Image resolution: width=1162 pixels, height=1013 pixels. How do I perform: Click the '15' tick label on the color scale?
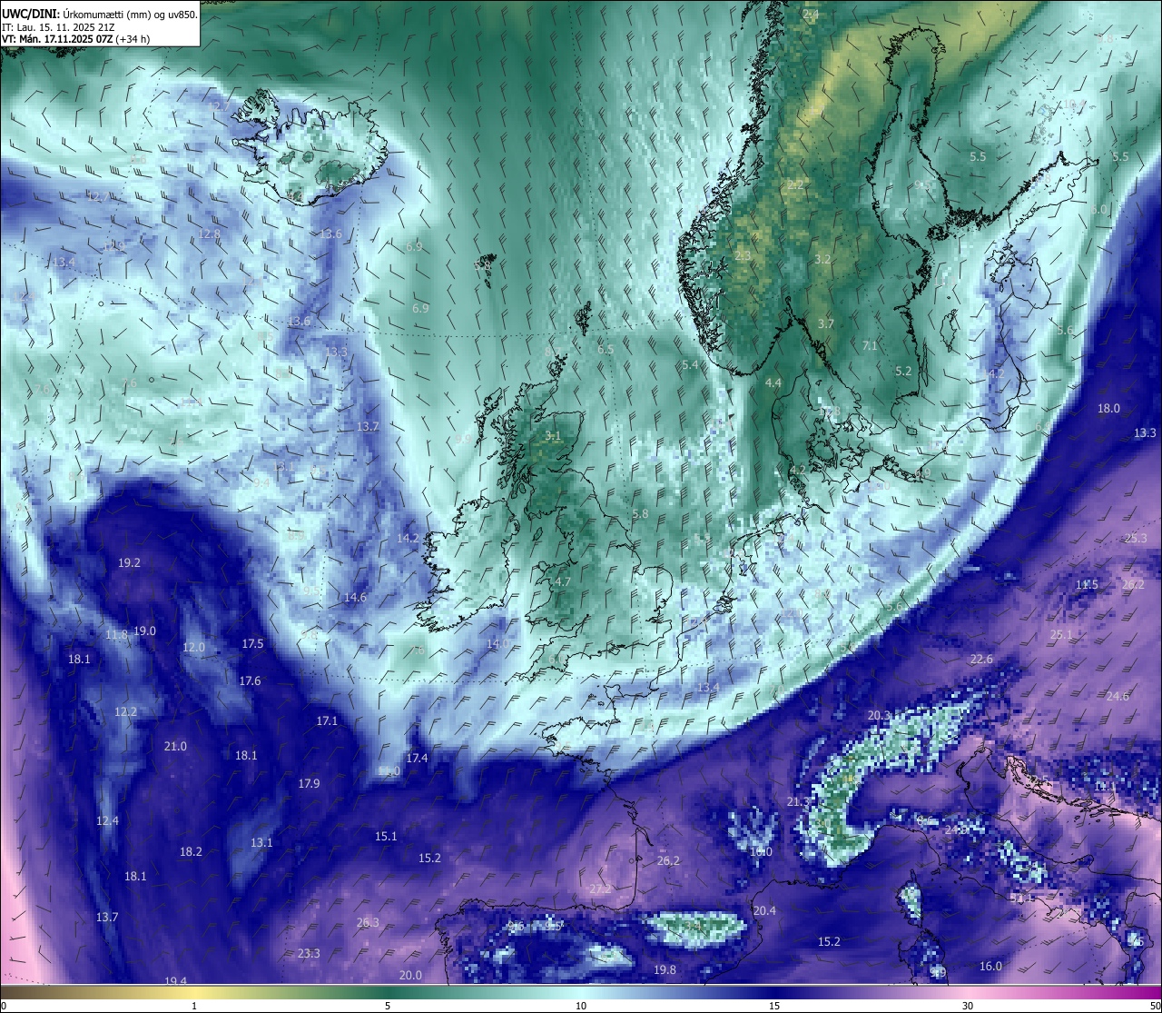(x=774, y=1006)
